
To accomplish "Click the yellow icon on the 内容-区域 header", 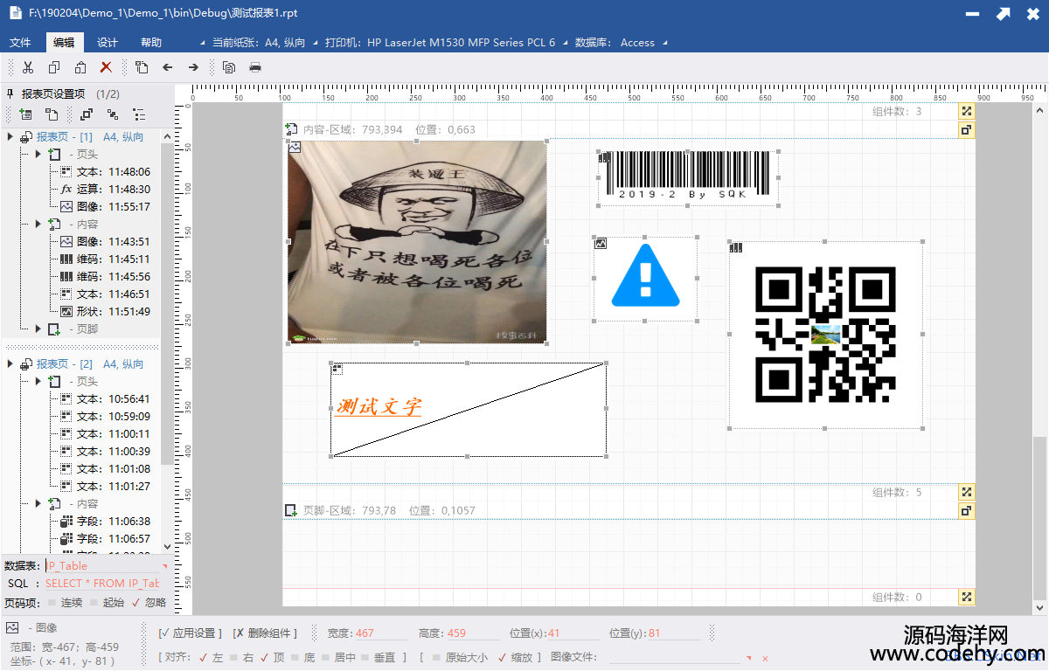I will pyautogui.click(x=966, y=130).
